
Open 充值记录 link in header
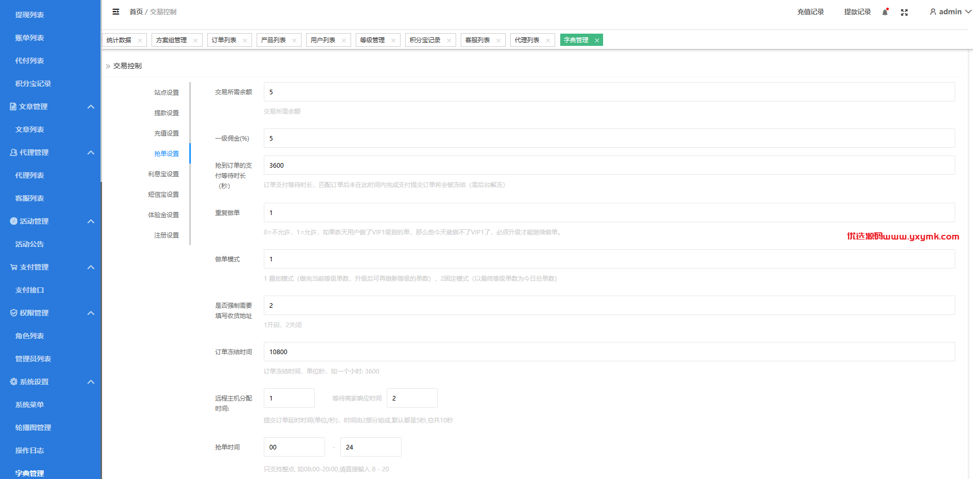click(x=810, y=12)
